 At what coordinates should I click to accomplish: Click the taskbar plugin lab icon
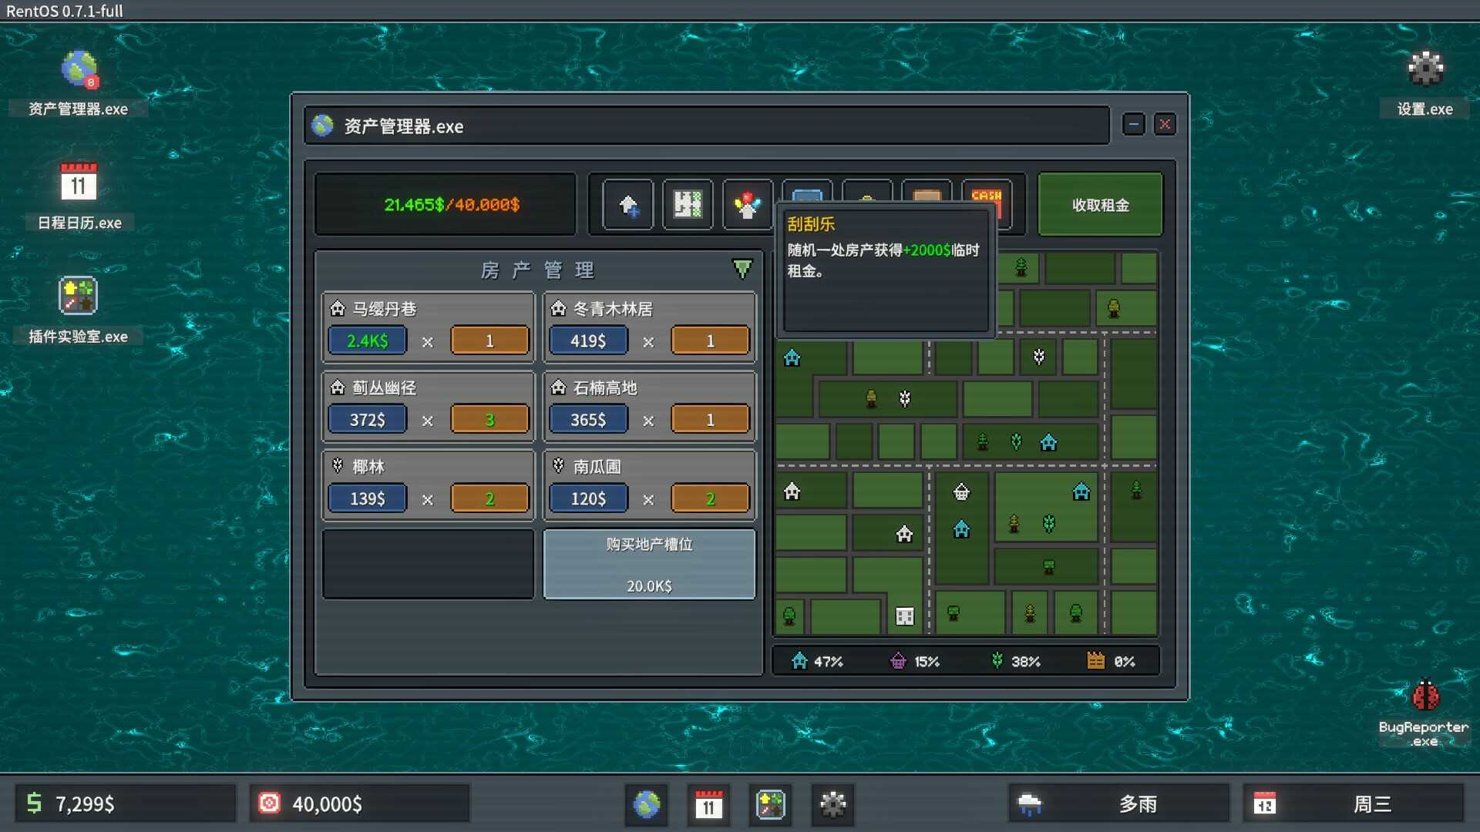770,804
